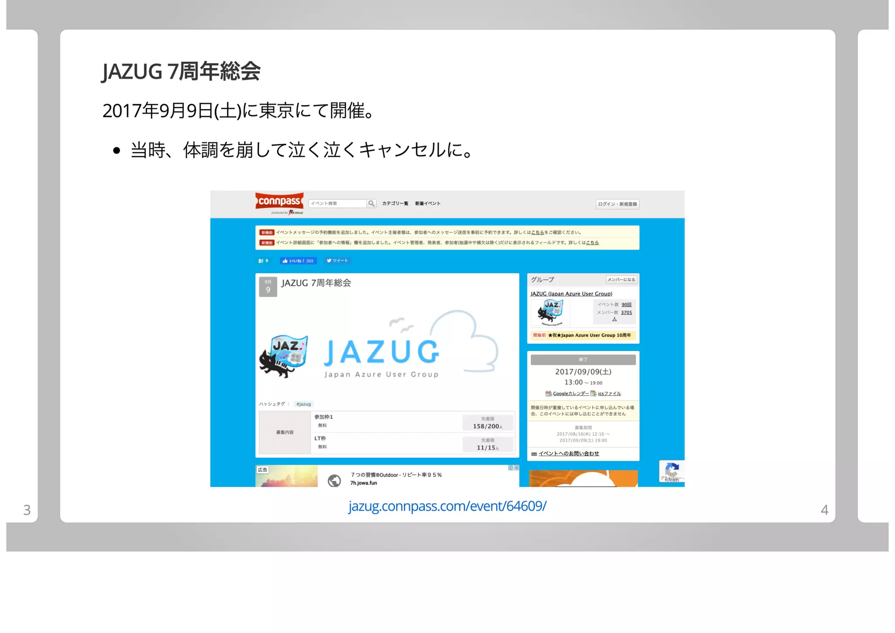
Task: Add event via Googleカレンダー link
Action: click(x=571, y=394)
